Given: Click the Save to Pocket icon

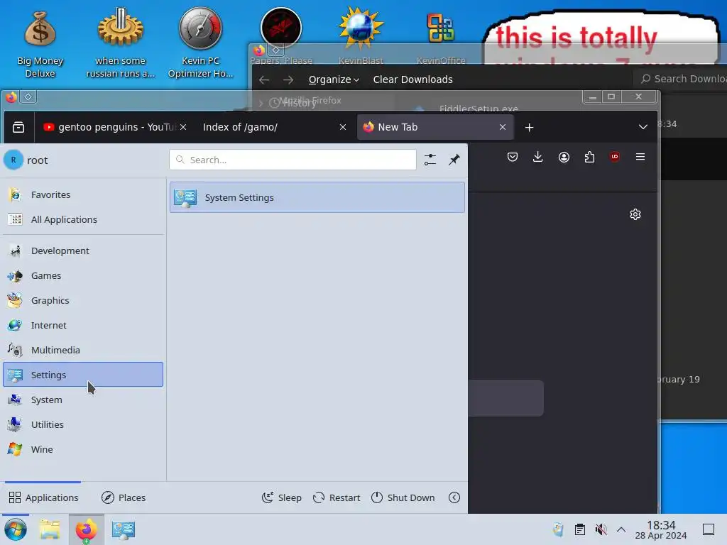Looking at the screenshot, I should point(513,157).
